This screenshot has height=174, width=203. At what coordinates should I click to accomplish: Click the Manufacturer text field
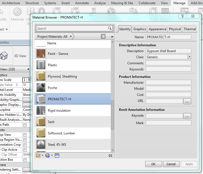pyautogui.click(x=168, y=82)
